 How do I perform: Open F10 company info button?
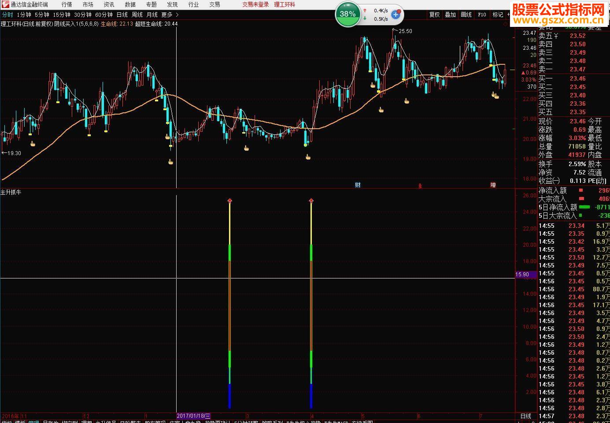pyautogui.click(x=482, y=15)
